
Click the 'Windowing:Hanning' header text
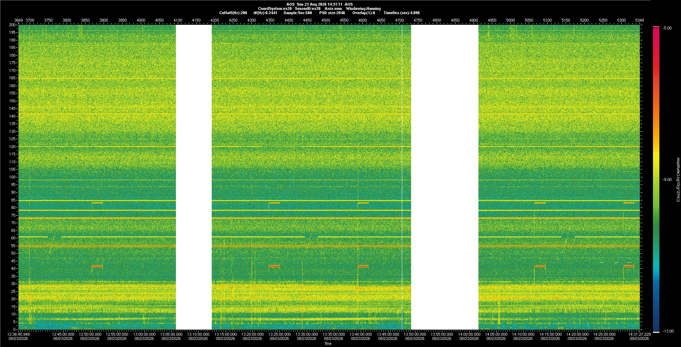coord(363,8)
